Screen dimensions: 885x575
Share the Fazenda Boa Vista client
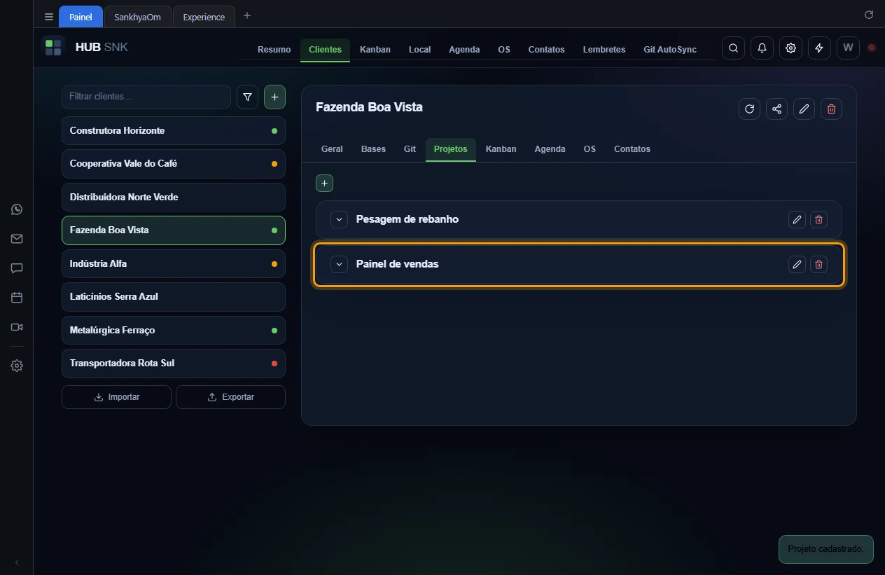776,109
